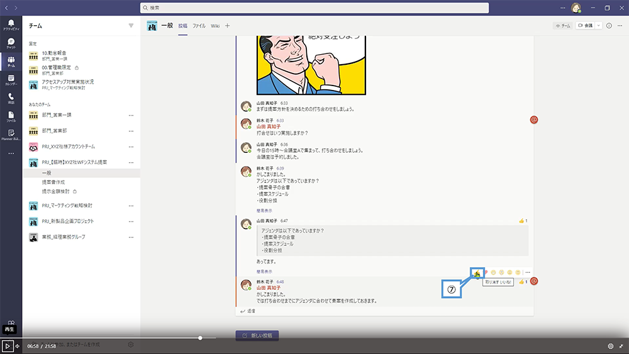Open the Activity feed in left rail

click(x=11, y=25)
